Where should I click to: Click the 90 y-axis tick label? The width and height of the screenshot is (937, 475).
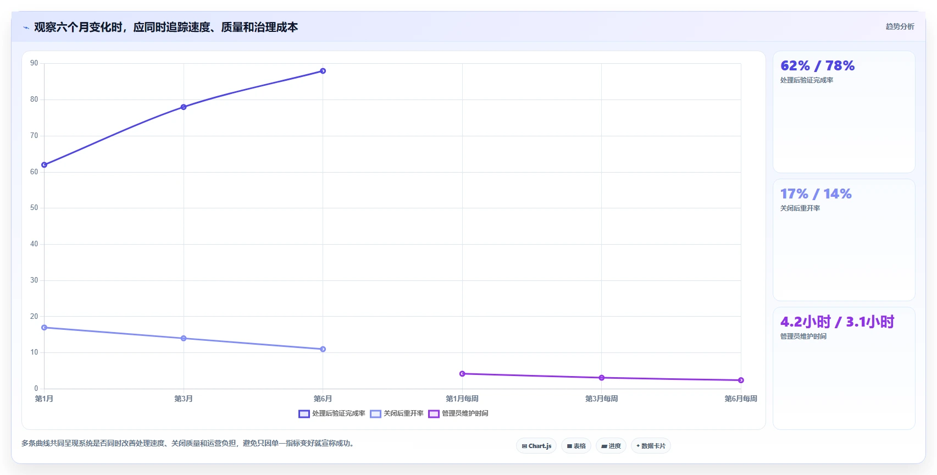click(35, 63)
